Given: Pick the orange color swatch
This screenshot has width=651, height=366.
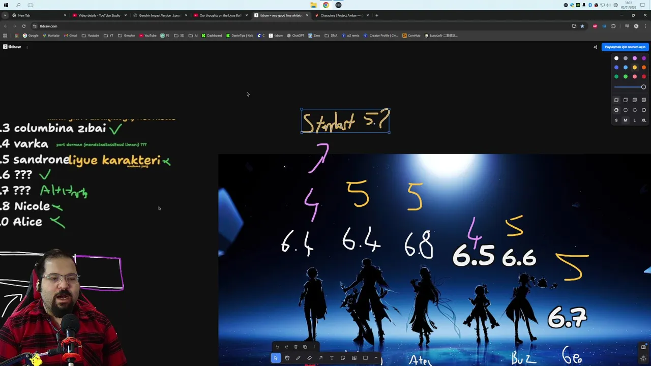Looking at the screenshot, I should (x=644, y=68).
